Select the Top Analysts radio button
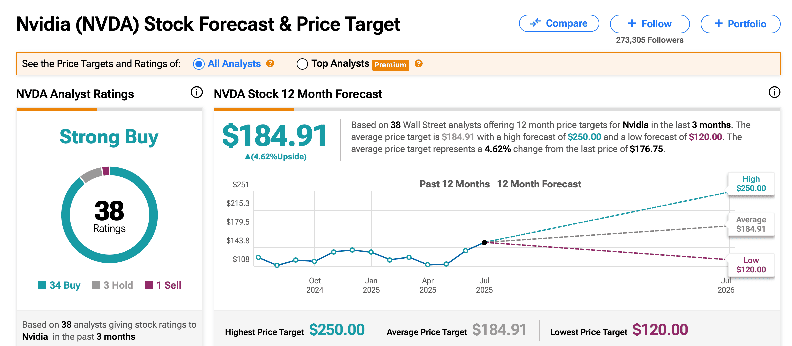 pos(302,64)
